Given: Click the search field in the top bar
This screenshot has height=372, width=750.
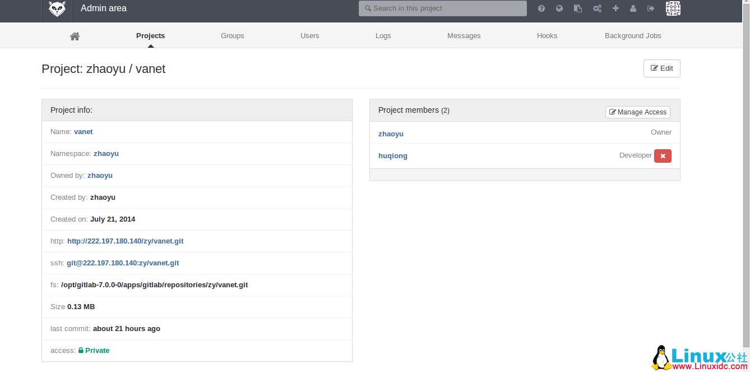Looking at the screenshot, I should click(x=442, y=8).
